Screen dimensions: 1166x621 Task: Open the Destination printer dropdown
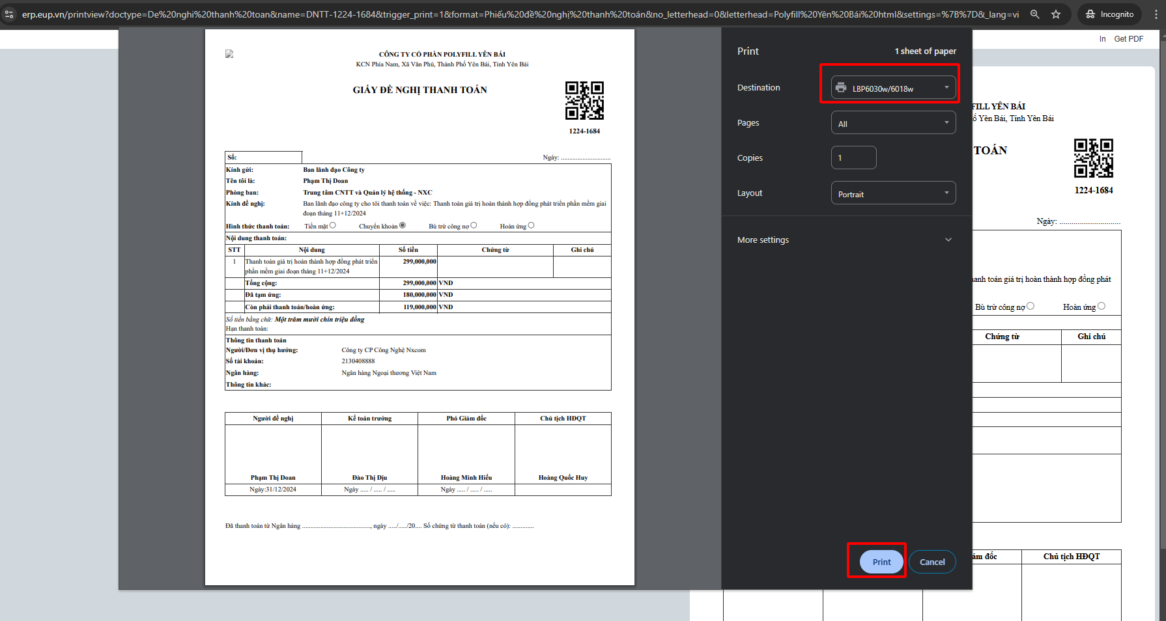tap(893, 88)
